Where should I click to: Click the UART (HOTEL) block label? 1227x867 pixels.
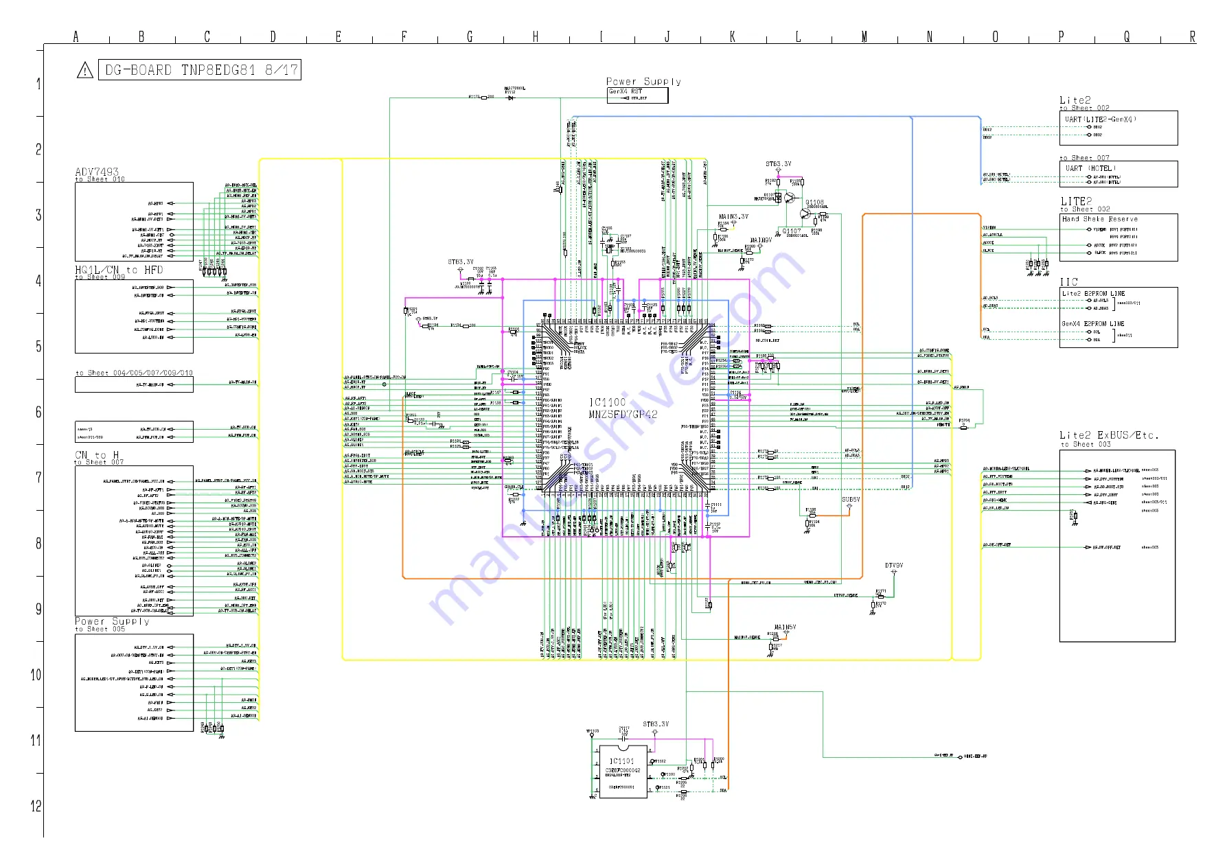coord(1091,168)
